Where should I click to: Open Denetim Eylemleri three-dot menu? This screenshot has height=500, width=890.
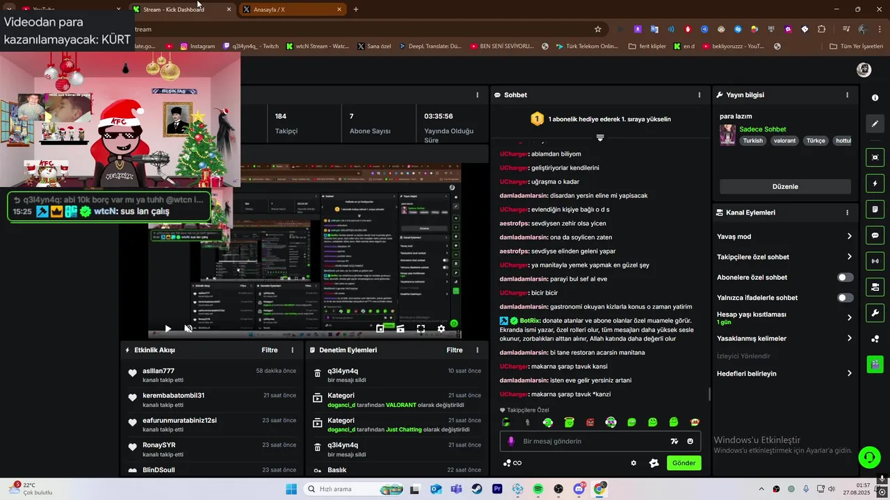pyautogui.click(x=477, y=350)
